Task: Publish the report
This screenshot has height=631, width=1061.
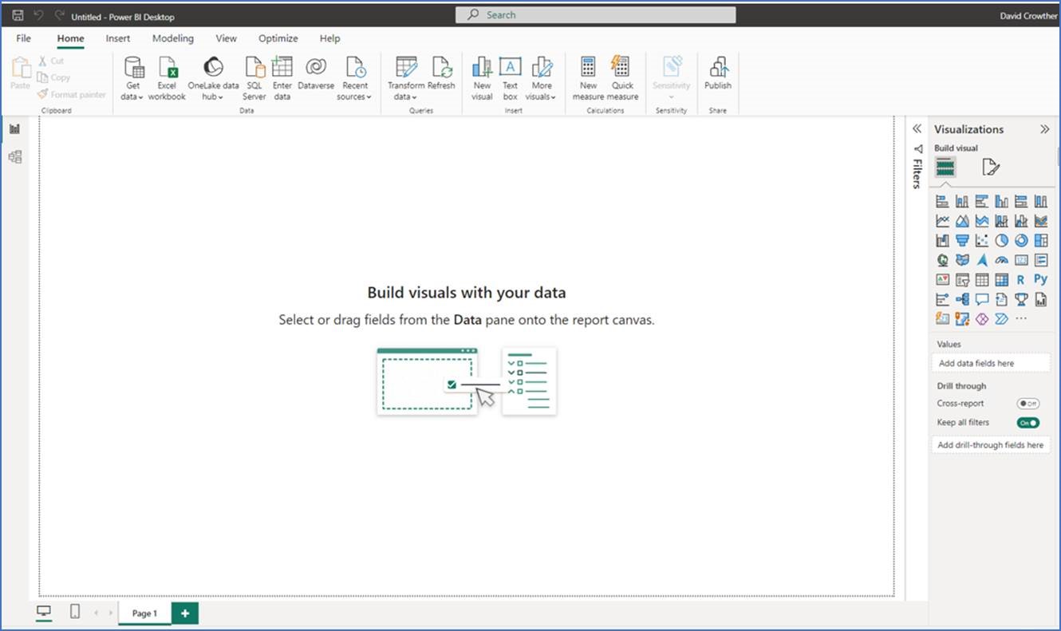Action: tap(718, 73)
